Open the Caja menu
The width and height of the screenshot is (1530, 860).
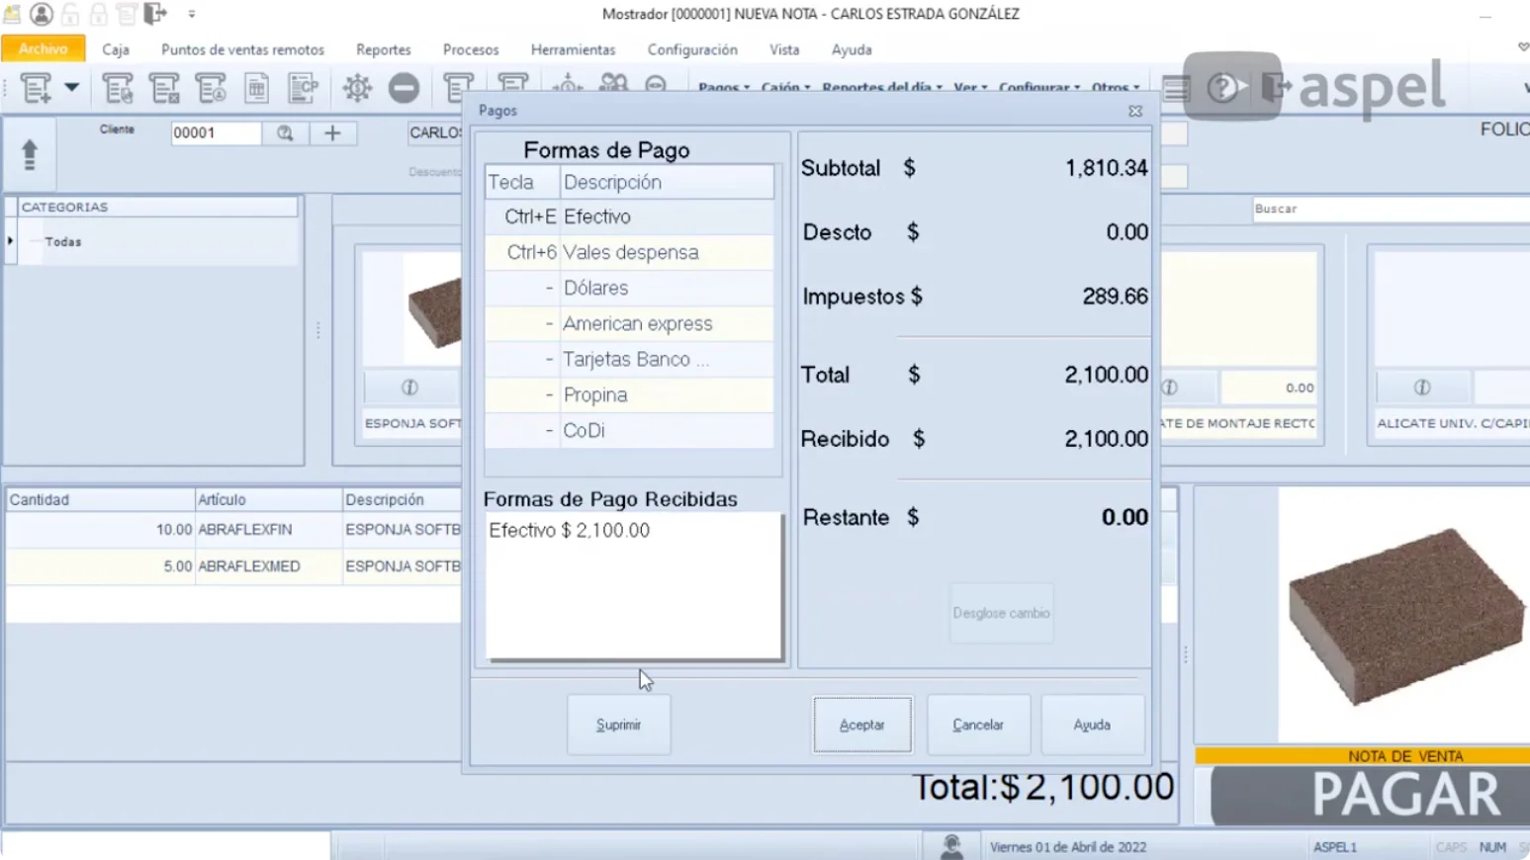coord(116,49)
